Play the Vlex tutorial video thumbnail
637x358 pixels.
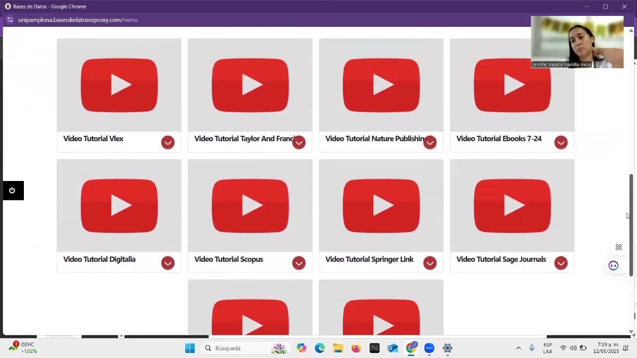[119, 85]
